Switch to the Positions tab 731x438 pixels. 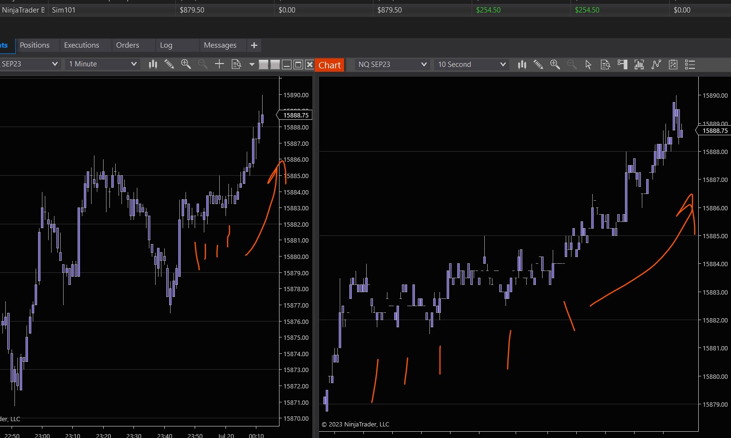pos(35,45)
